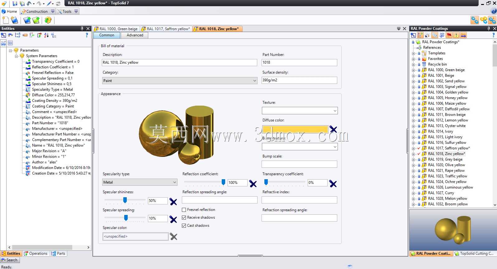
Task: Click the red flag icon in RAL Powder Coatings toolbar
Action: coord(449,35)
